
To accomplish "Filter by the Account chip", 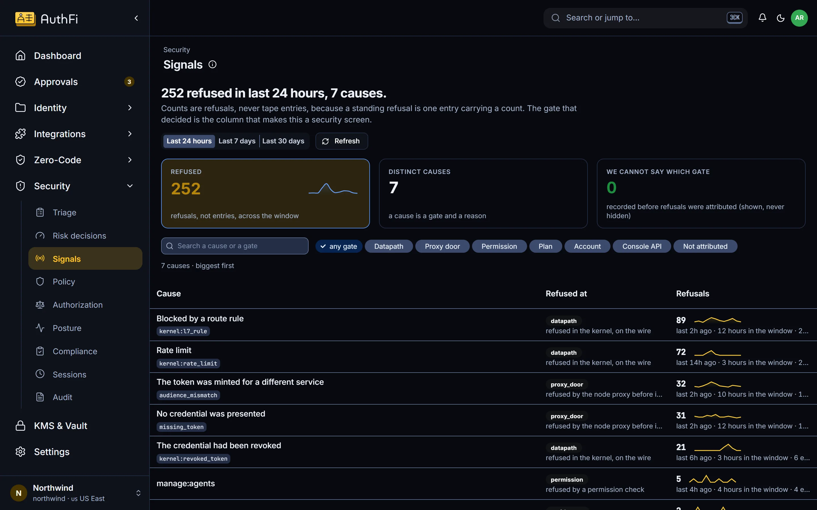I will [x=587, y=246].
